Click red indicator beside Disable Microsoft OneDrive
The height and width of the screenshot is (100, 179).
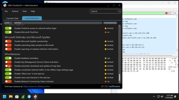(x=105, y=32)
